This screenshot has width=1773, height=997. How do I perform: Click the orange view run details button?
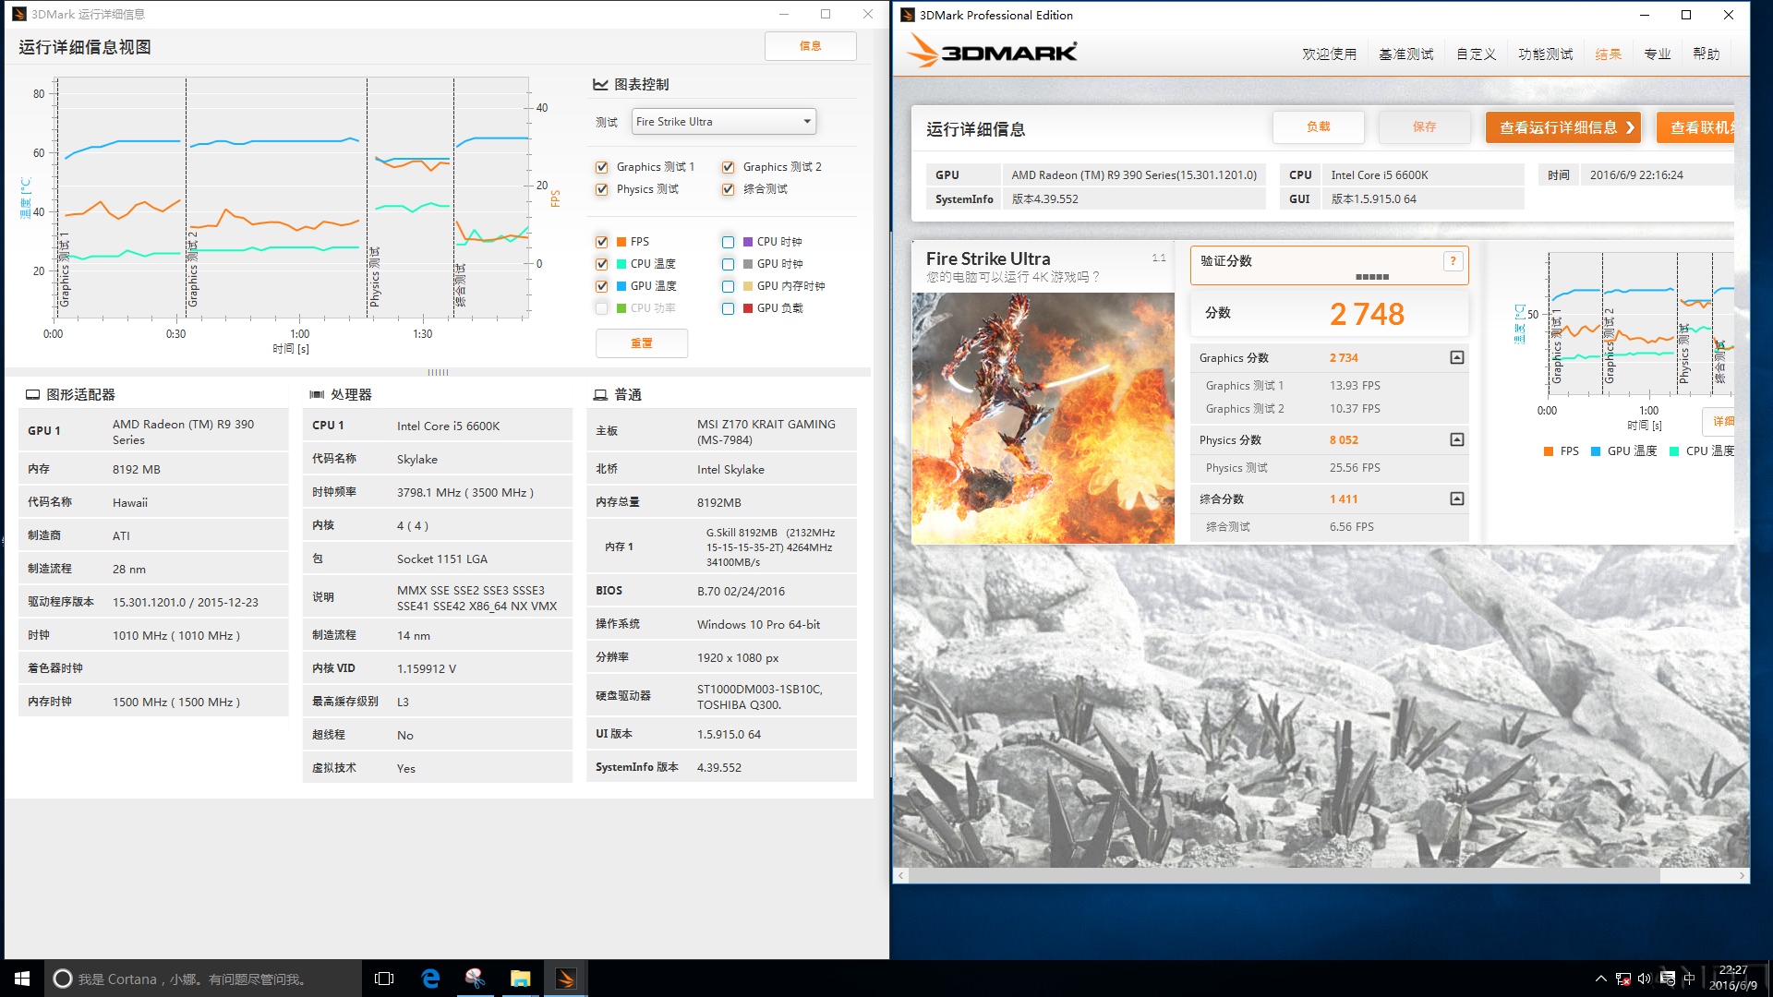tap(1564, 127)
